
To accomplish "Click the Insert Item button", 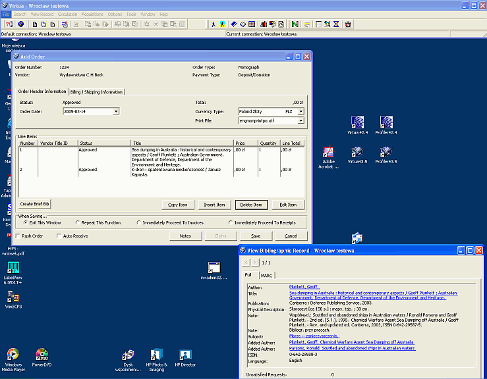I will point(214,205).
